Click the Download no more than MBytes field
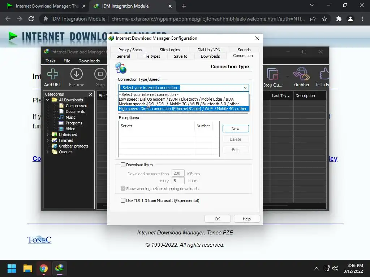The width and height of the screenshot is (370, 277). pyautogui.click(x=178, y=173)
